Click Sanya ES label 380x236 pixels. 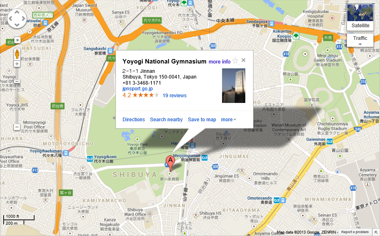(120, 14)
